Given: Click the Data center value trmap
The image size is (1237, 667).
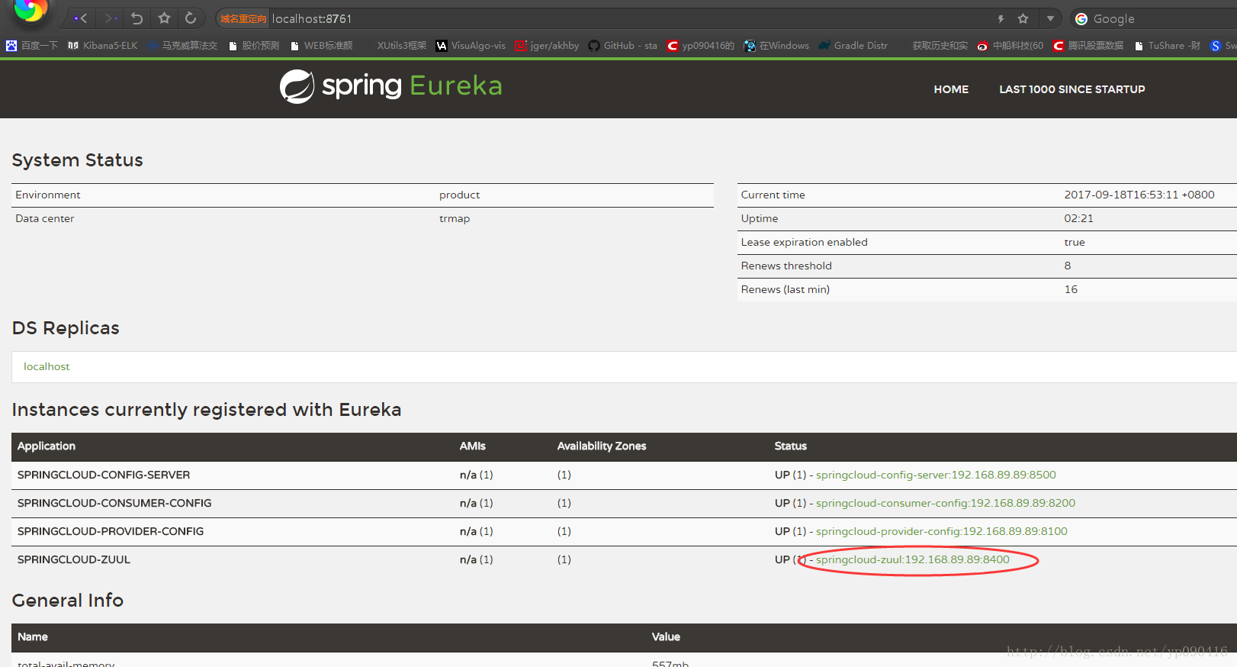Looking at the screenshot, I should [x=455, y=219].
